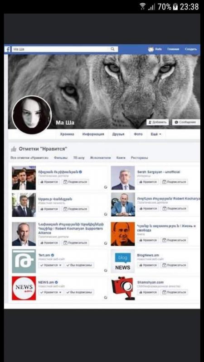The width and height of the screenshot is (204, 362).
Task: Click the thumbs-up icon beside Отметки Нравится
Action: pyautogui.click(x=14, y=149)
